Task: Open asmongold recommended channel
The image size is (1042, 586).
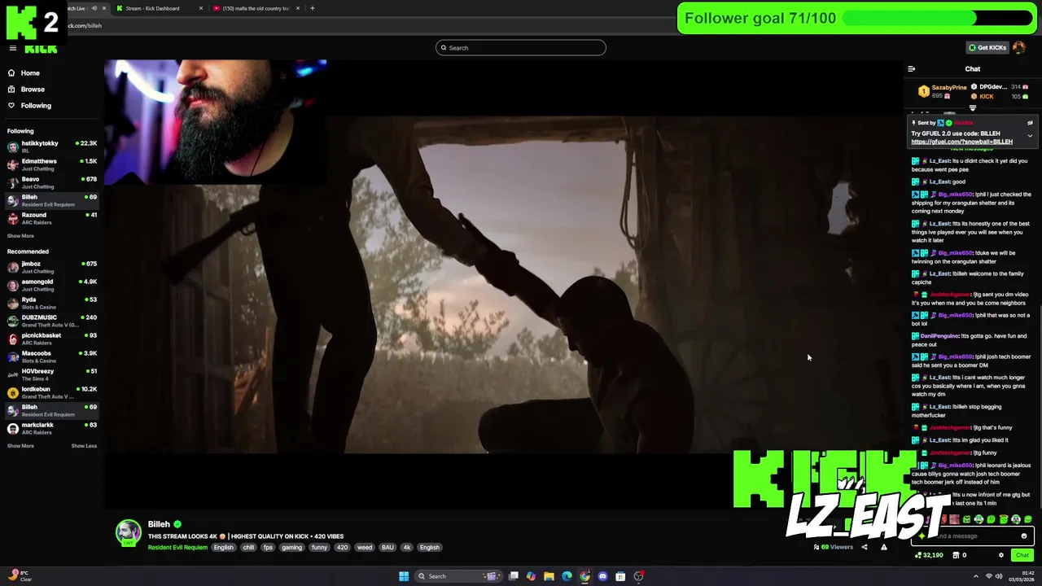Action: click(x=51, y=285)
